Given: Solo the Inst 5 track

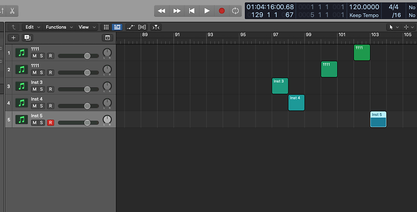Looking at the screenshot, I should click(x=41, y=123).
